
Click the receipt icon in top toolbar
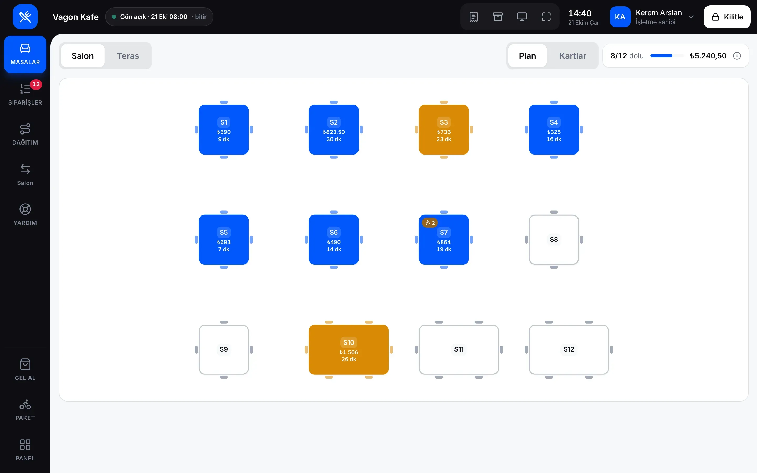tap(474, 17)
